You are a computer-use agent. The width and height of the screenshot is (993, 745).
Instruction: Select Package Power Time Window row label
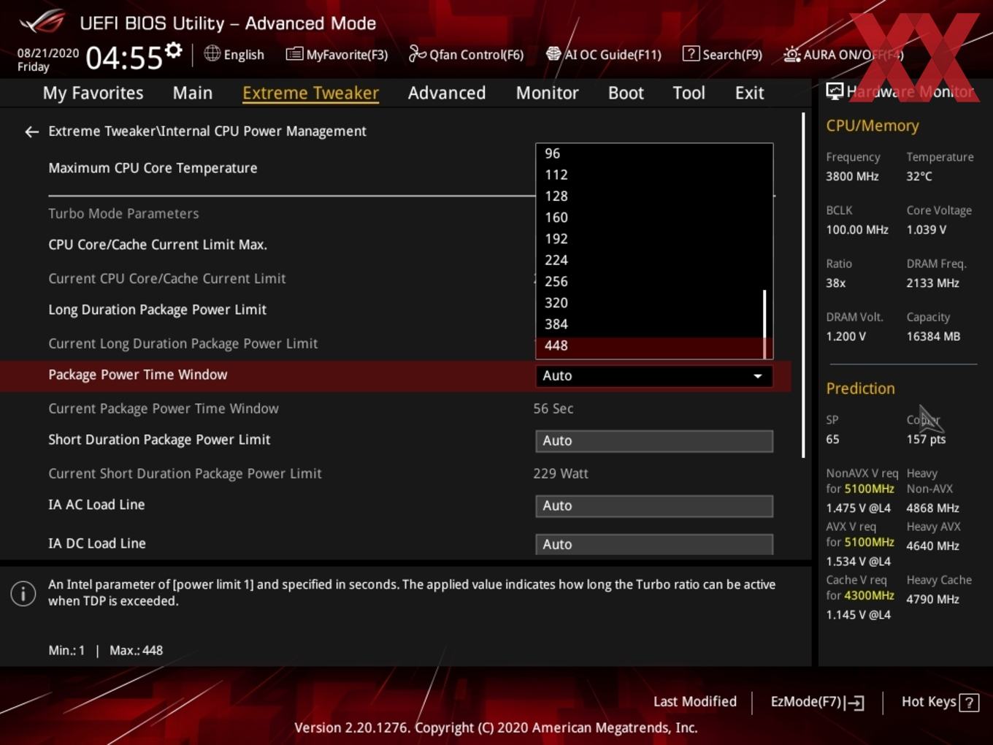coord(138,375)
